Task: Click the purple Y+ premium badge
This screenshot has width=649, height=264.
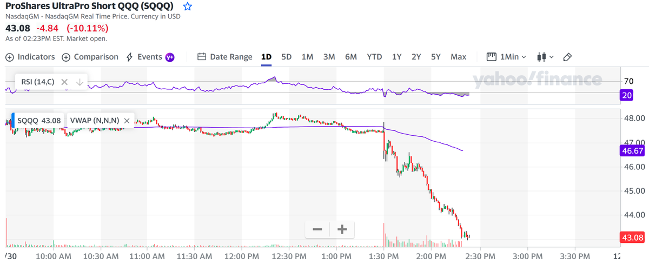Action: point(170,57)
